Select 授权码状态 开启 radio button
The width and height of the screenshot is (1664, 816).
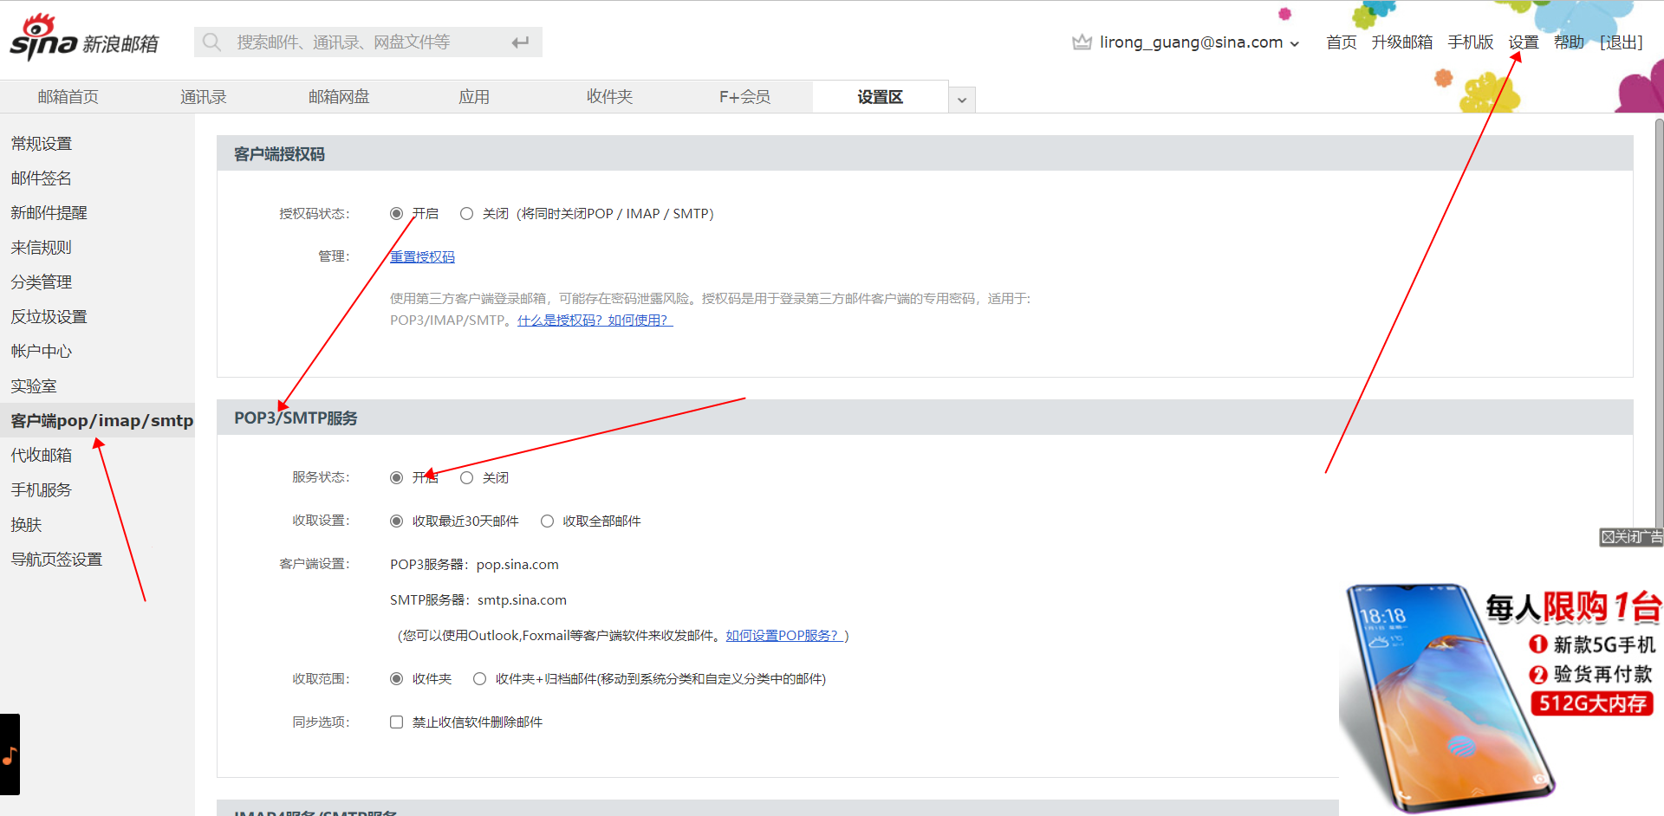coord(396,213)
